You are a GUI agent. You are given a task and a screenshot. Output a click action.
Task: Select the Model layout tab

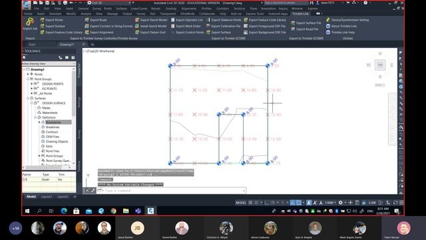(x=31, y=197)
